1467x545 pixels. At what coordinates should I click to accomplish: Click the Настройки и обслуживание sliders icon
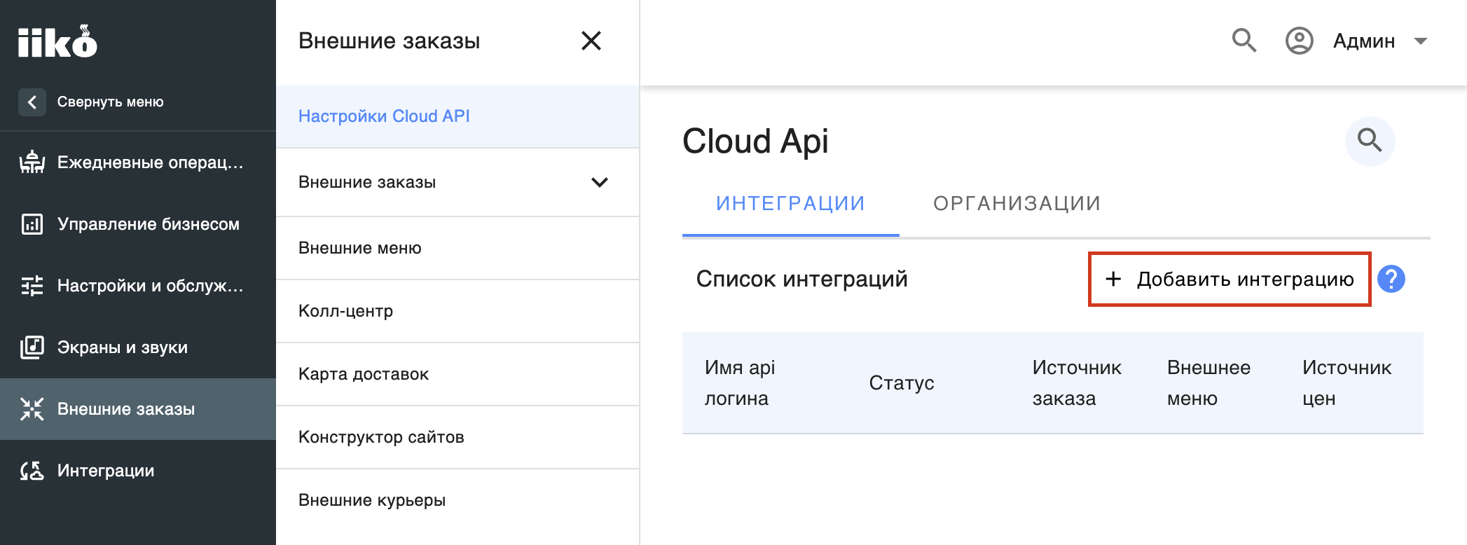click(32, 286)
